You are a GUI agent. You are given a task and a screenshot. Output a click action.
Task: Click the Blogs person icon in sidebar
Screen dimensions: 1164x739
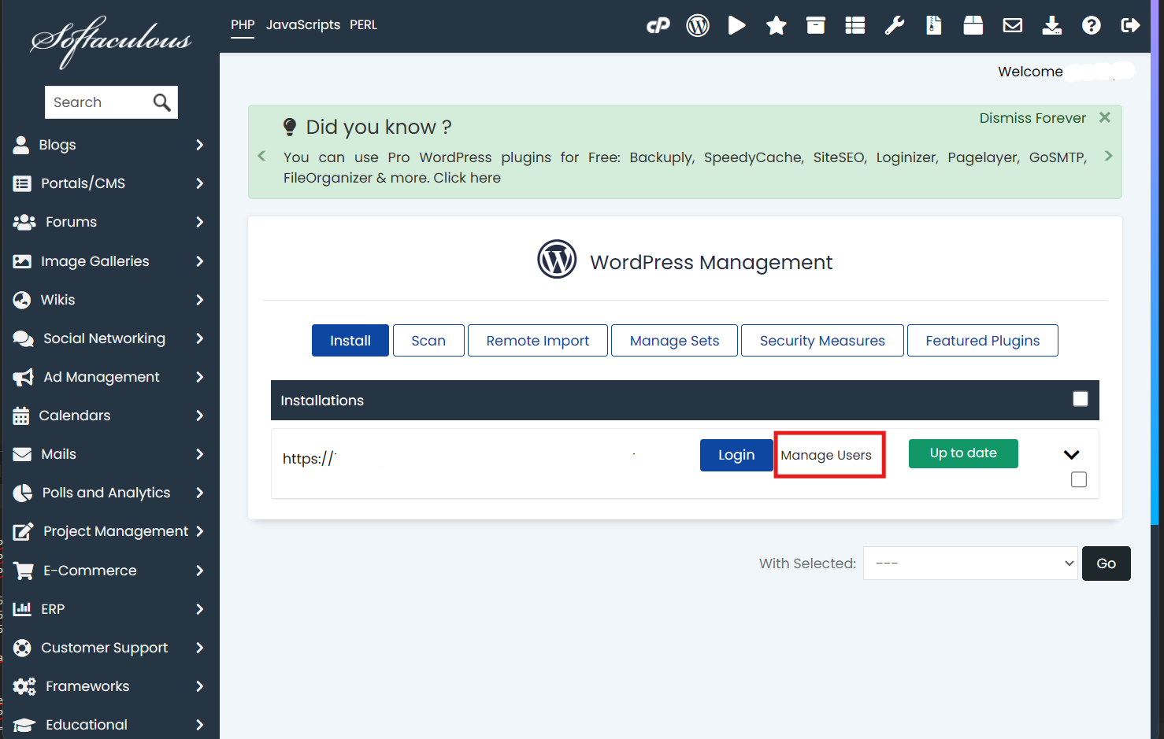(21, 145)
